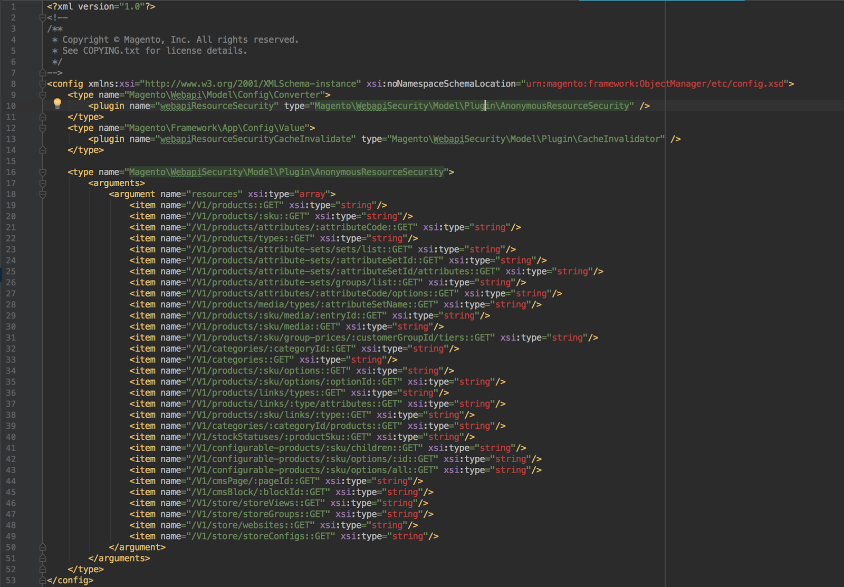844x587 pixels.
Task: Collapse the Config\Value type block on line 12
Action: point(43,128)
